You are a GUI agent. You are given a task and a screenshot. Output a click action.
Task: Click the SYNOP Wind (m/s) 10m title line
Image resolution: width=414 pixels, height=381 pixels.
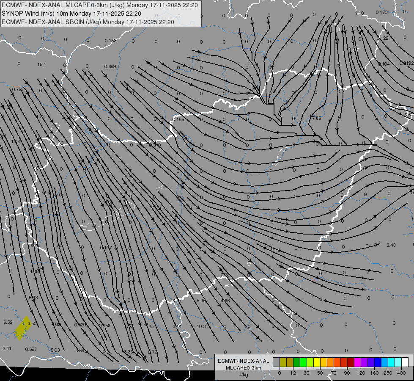point(71,14)
